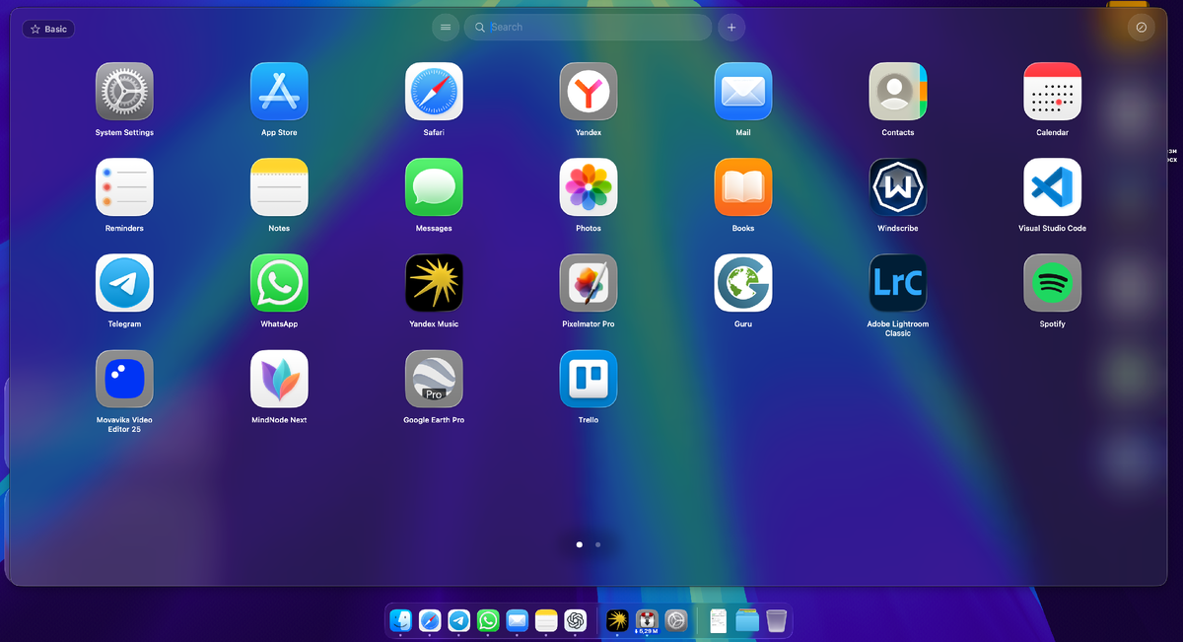
Task: Launch Movavika Video Editor 25
Action: click(x=124, y=379)
